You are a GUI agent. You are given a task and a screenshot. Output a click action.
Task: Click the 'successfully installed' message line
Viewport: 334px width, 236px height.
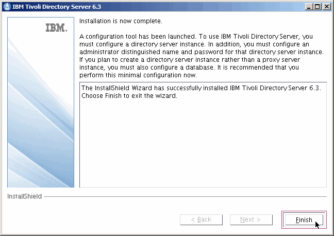201,88
